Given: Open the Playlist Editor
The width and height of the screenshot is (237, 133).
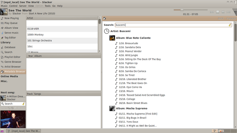Looking at the screenshot, I should [x=12, y=57].
